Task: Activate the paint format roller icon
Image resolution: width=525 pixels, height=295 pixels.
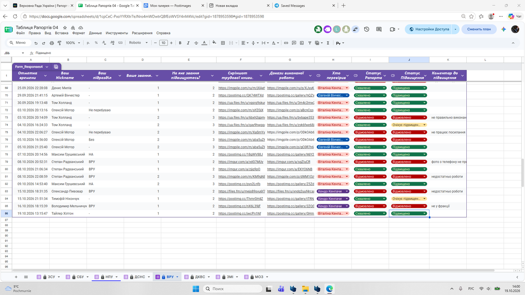Action: (59, 43)
